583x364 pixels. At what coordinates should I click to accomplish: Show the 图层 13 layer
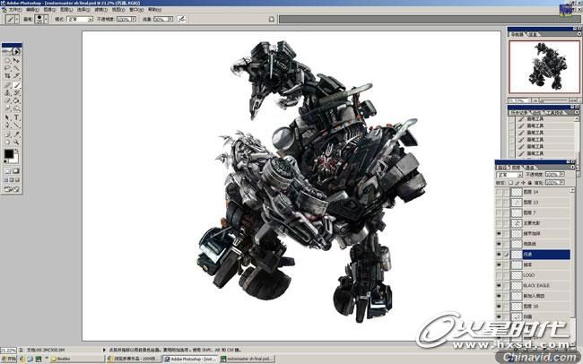[499, 203]
